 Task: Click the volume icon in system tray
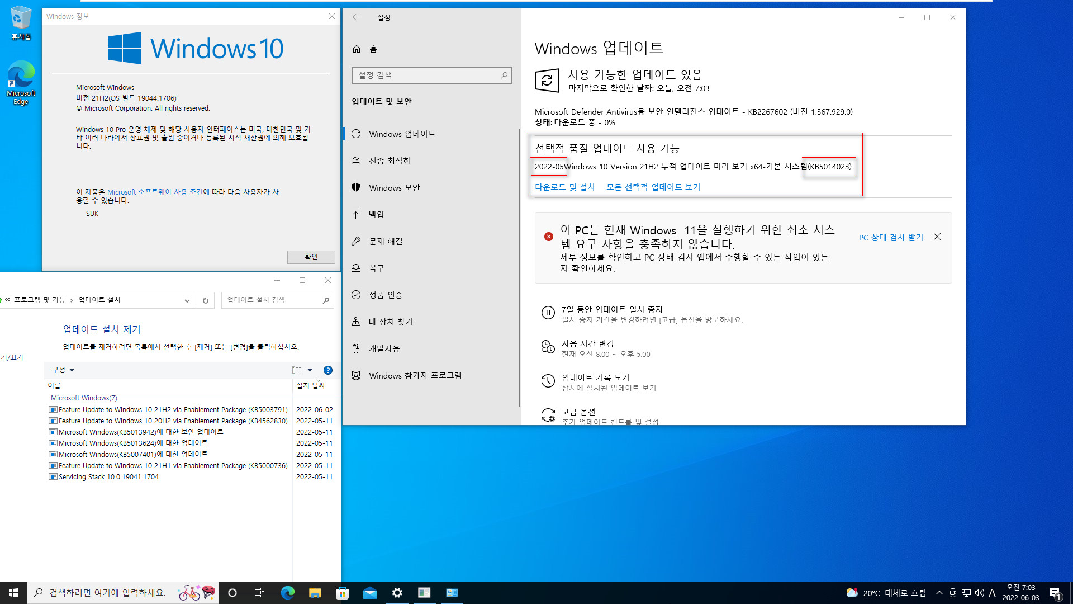[979, 593]
